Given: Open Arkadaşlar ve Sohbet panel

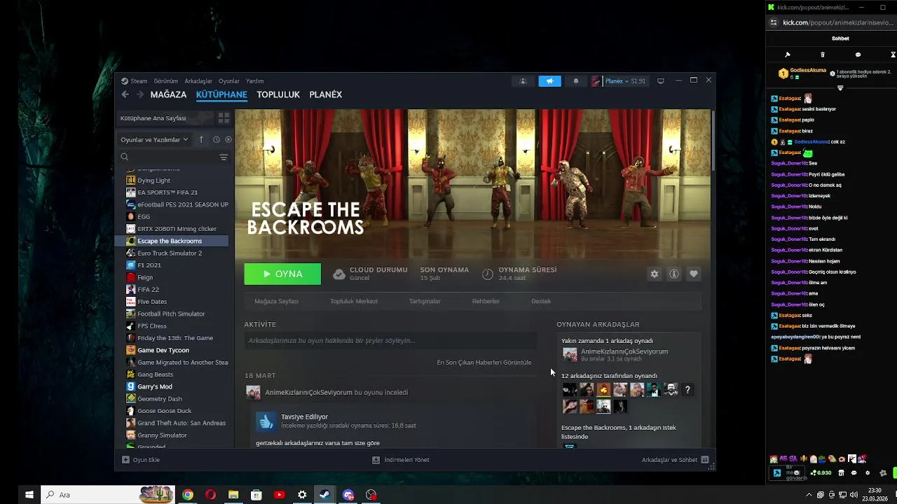Looking at the screenshot, I should tap(676, 460).
